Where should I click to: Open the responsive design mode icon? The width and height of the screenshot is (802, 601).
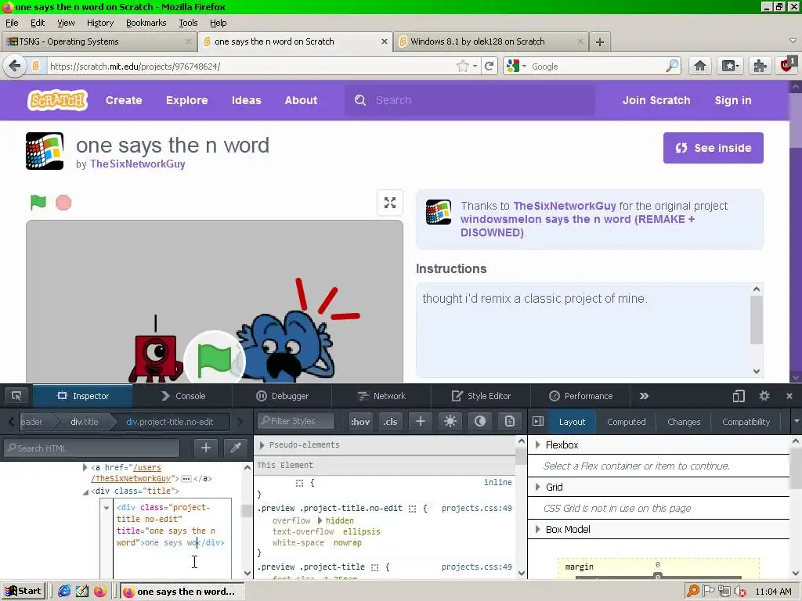coord(739,396)
